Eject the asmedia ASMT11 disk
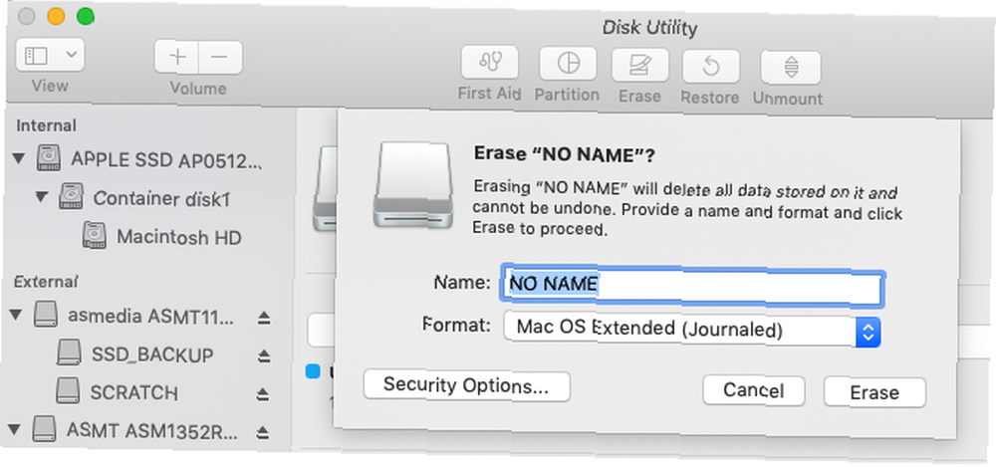996x467 pixels. tap(264, 318)
